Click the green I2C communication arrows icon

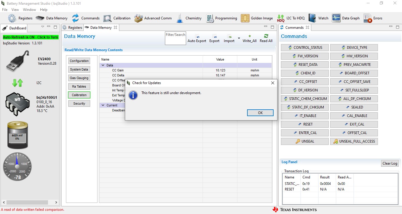point(17,83)
